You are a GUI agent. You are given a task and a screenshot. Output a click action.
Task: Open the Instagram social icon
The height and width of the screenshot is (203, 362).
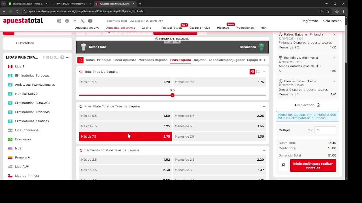[x=59, y=21]
